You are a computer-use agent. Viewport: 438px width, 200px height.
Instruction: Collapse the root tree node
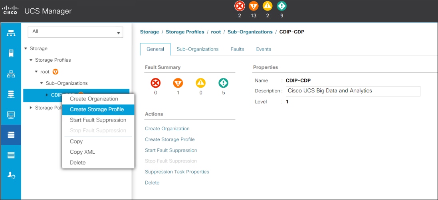click(36, 72)
